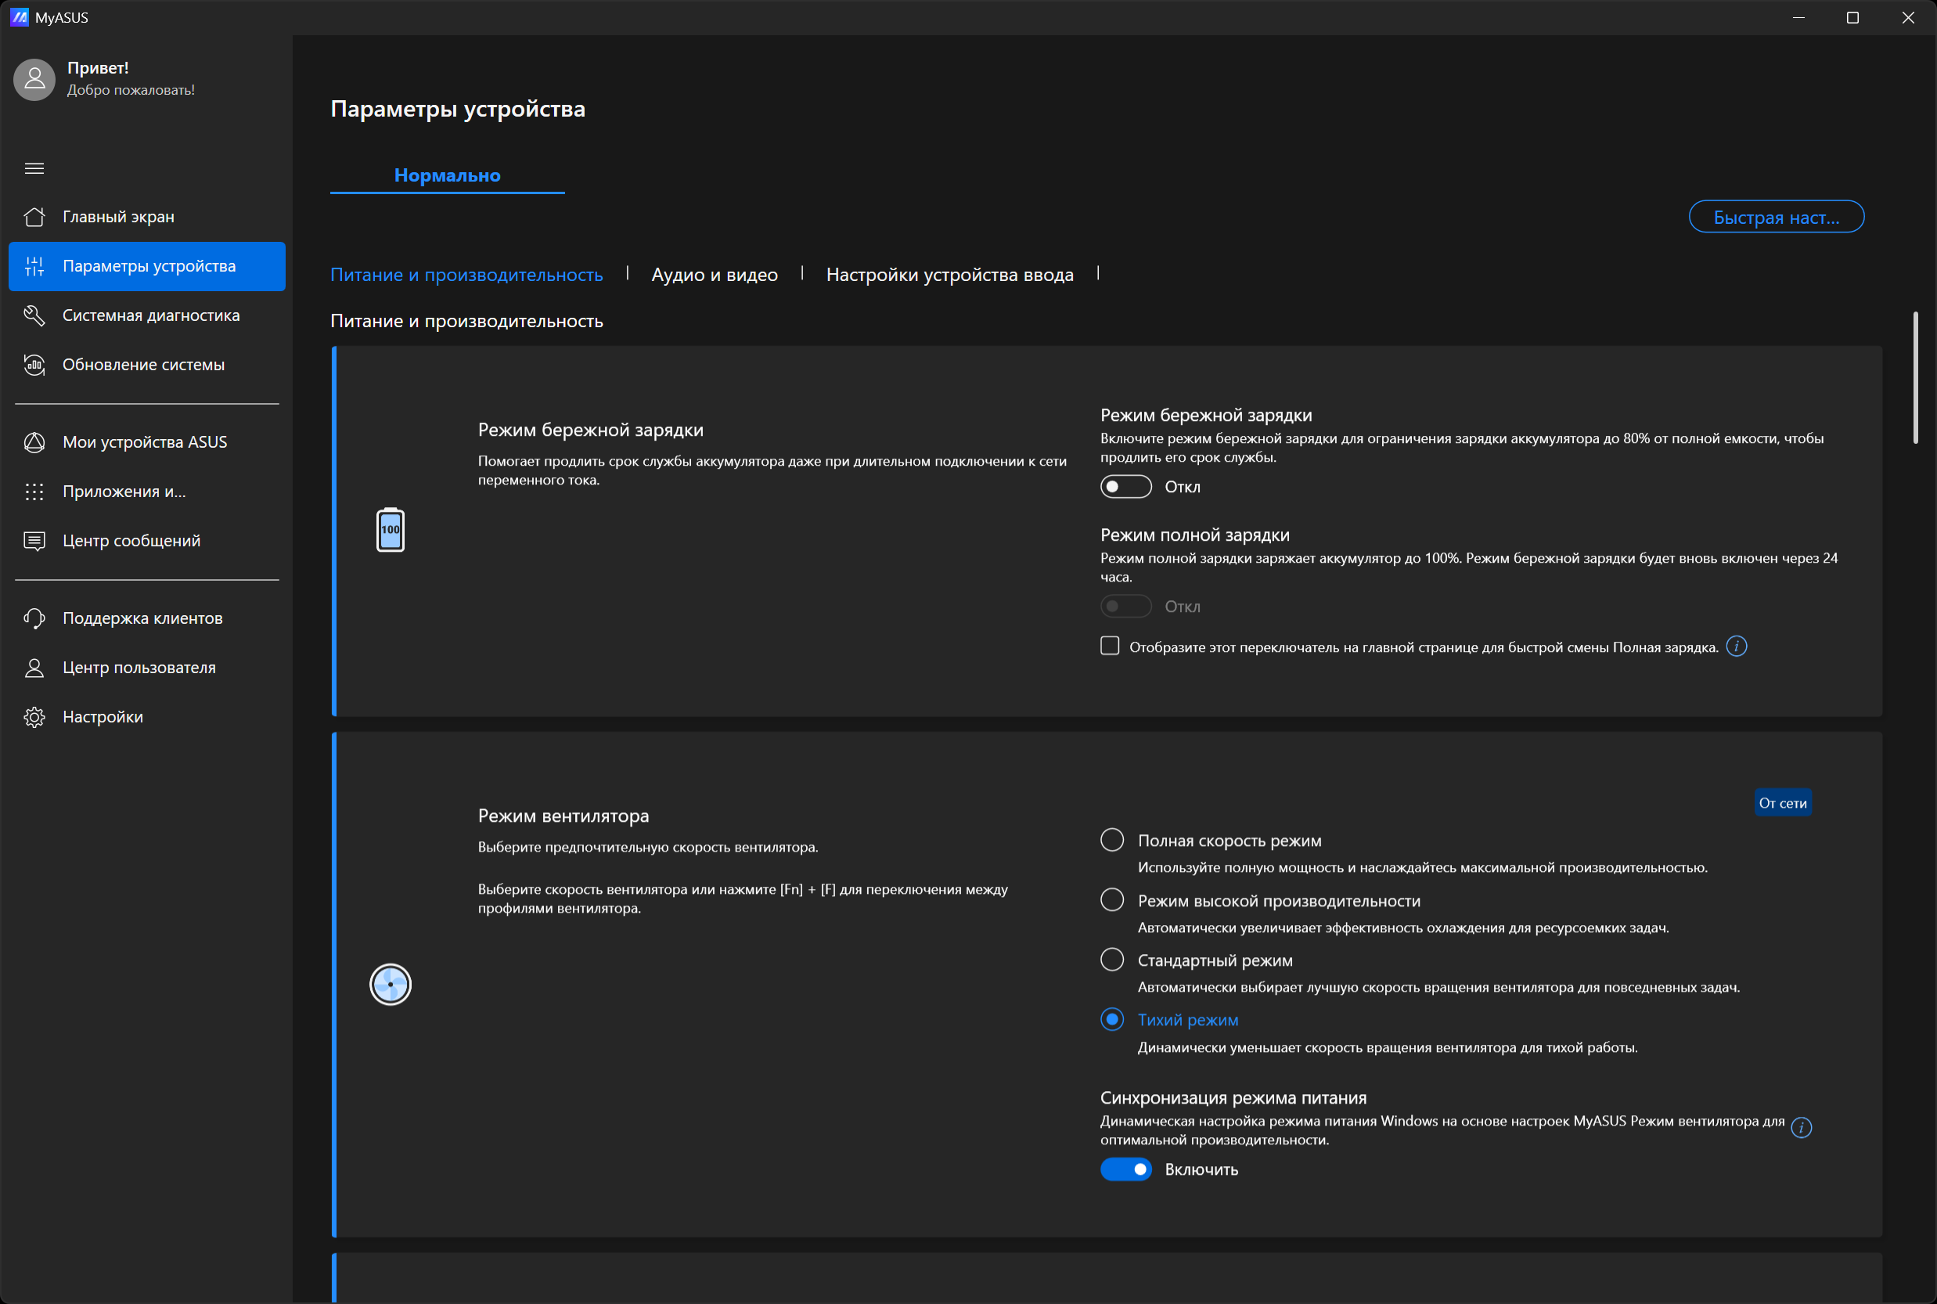Click info icon beside Синхронизация режима питания
This screenshot has height=1304, width=1937.
(1801, 1127)
